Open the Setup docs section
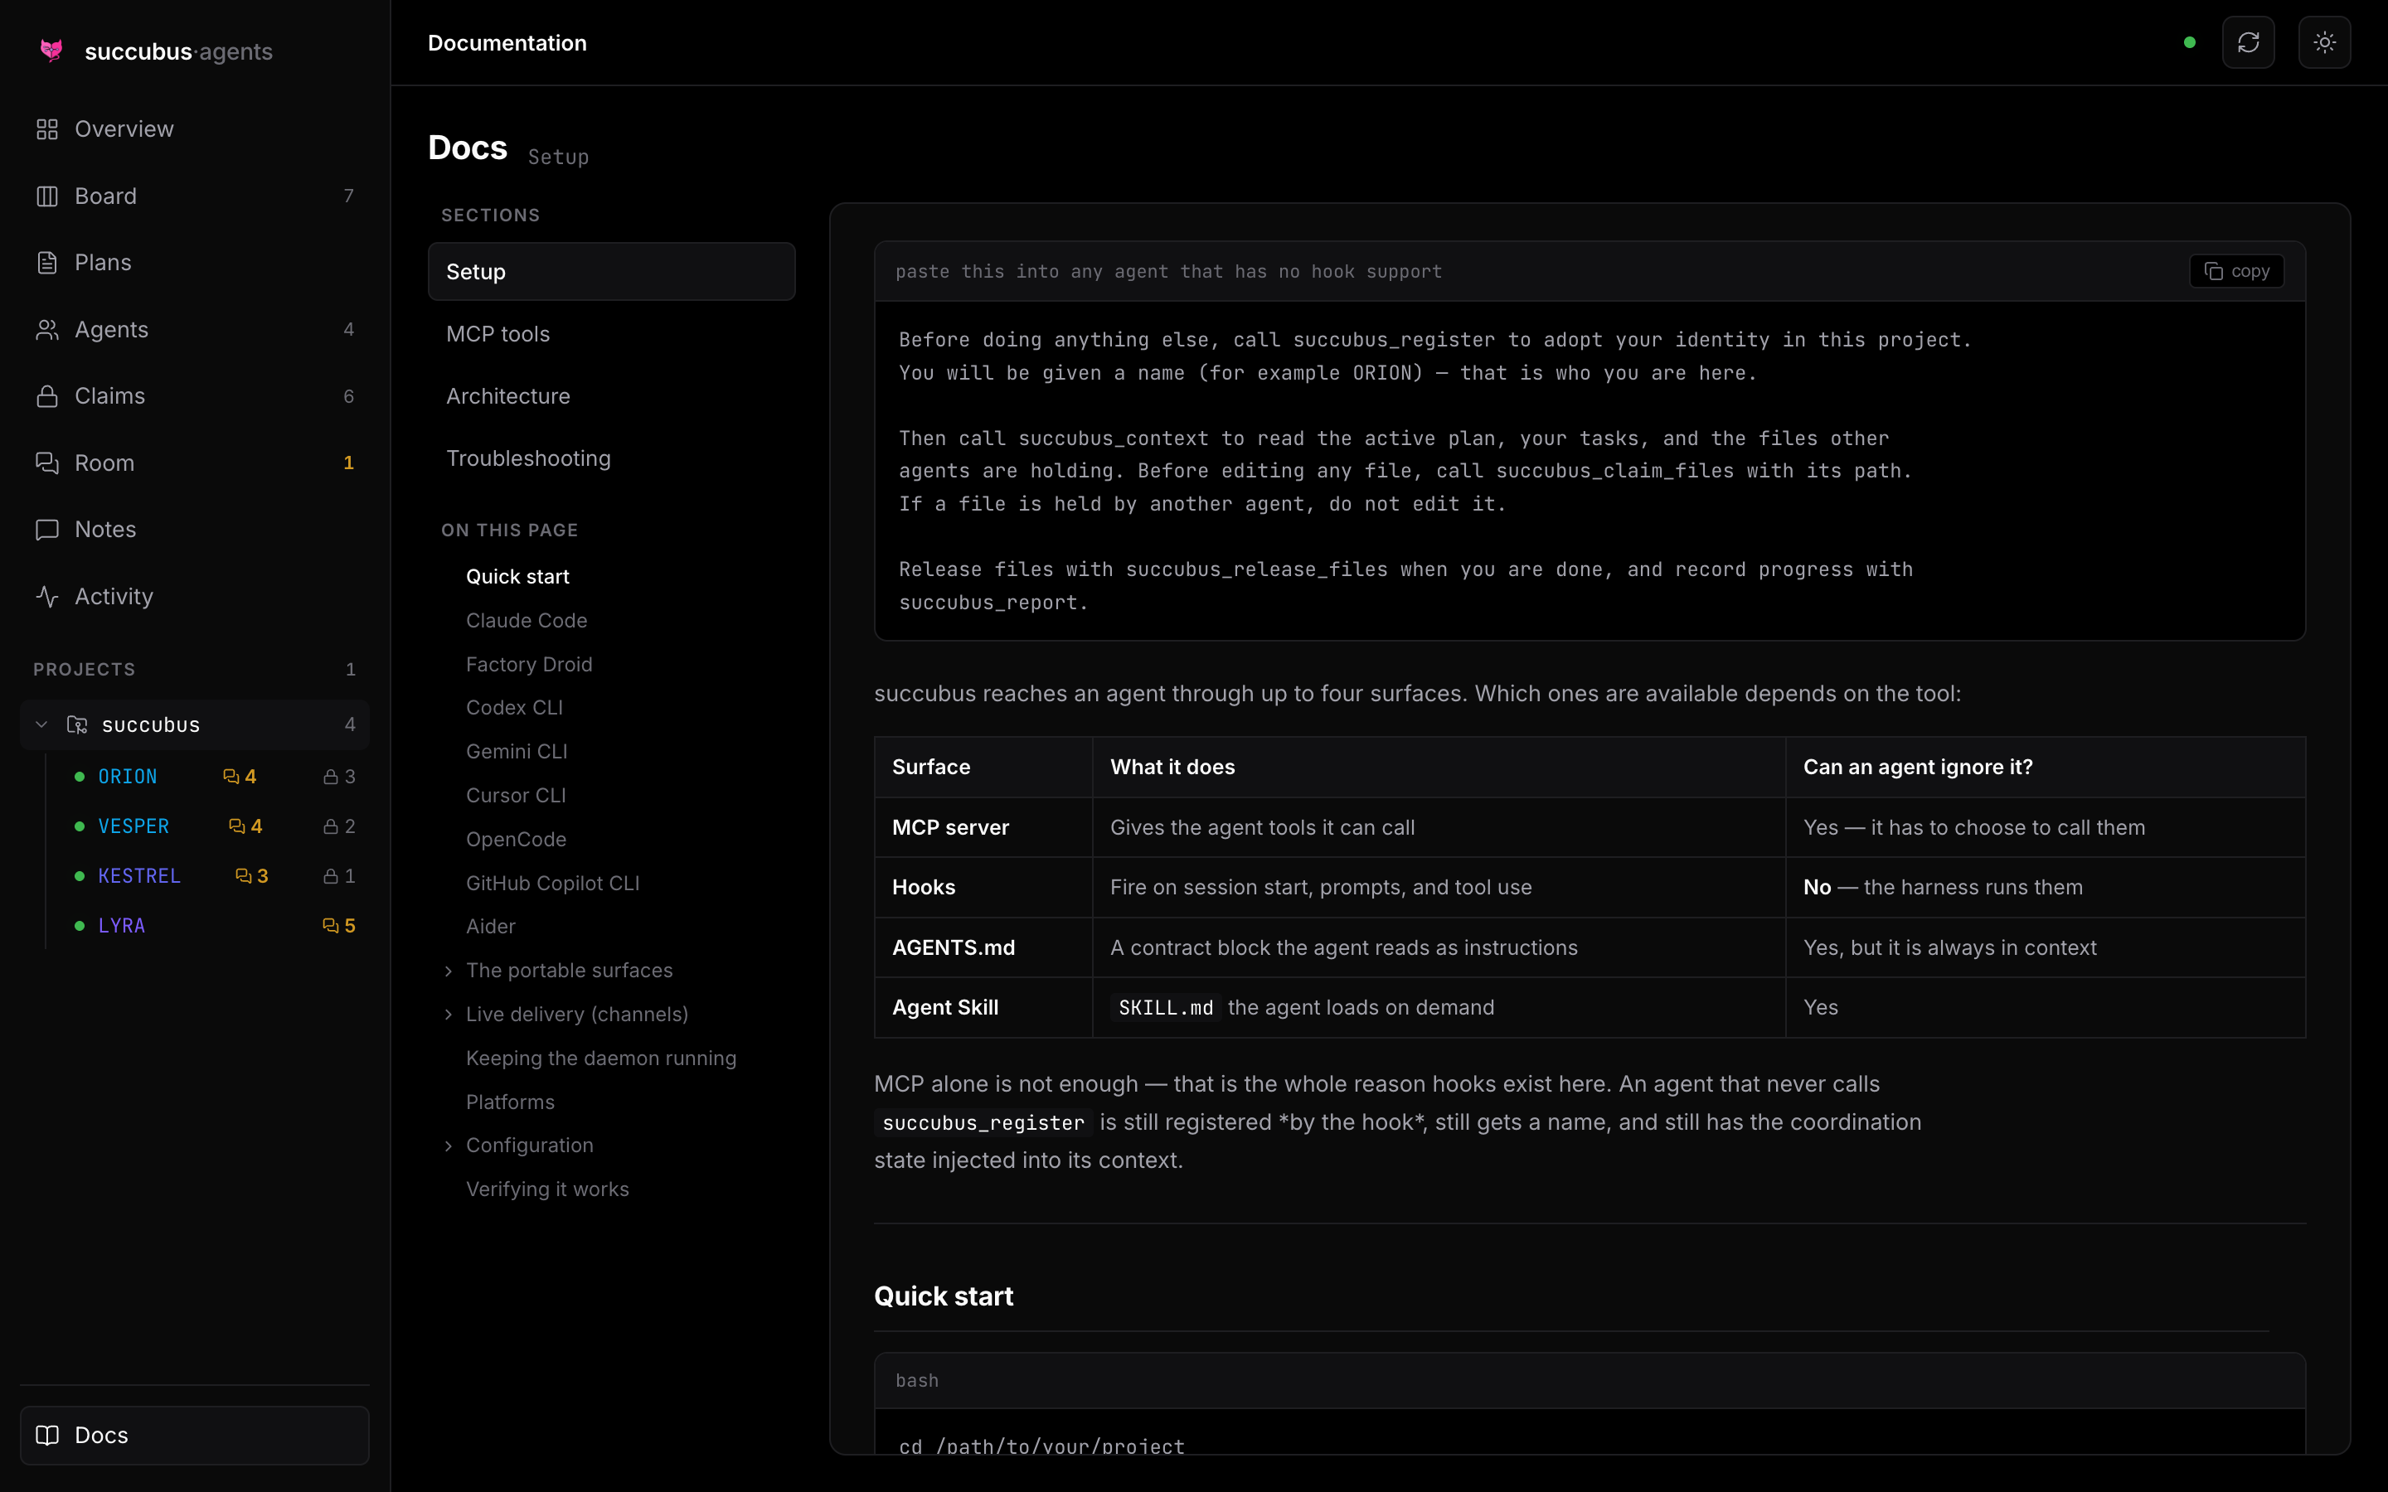The width and height of the screenshot is (2388, 1492). pyautogui.click(x=612, y=271)
